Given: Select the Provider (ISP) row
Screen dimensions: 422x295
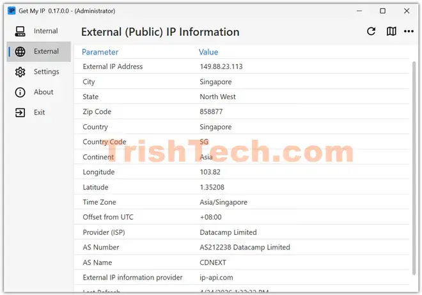Looking at the screenshot, I should [107, 232].
